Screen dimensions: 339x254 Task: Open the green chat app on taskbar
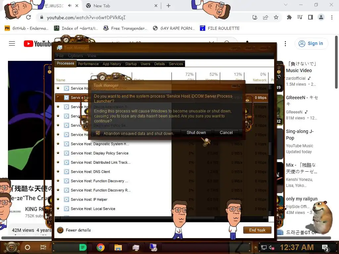pos(83,247)
